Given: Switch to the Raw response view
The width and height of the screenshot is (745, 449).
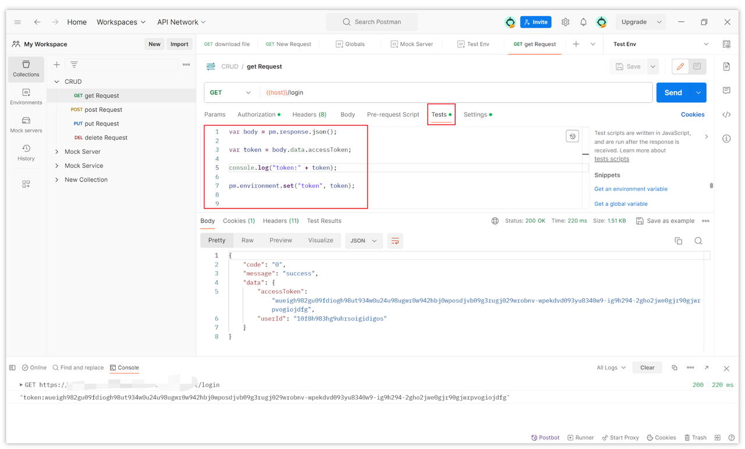Looking at the screenshot, I should (247, 240).
